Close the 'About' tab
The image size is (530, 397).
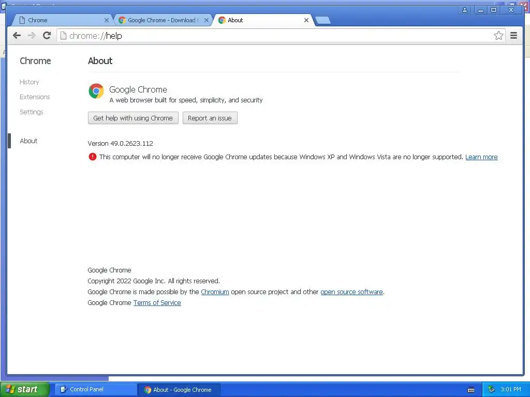pyautogui.click(x=306, y=20)
